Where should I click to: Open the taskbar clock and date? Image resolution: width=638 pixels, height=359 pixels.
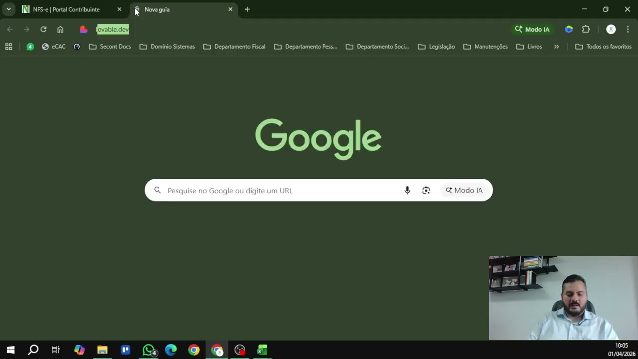621,350
